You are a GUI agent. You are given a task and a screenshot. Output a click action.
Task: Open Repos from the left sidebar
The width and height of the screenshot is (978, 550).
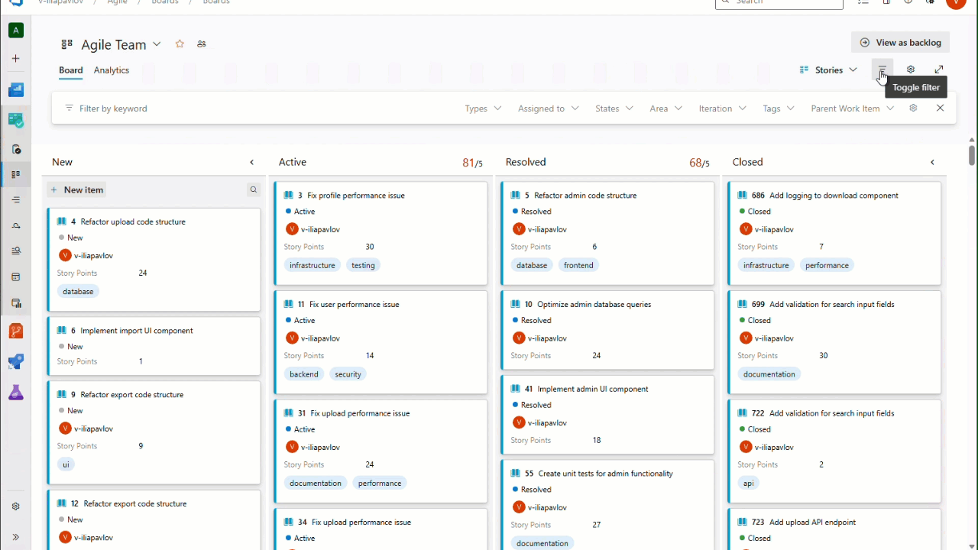pyautogui.click(x=16, y=331)
